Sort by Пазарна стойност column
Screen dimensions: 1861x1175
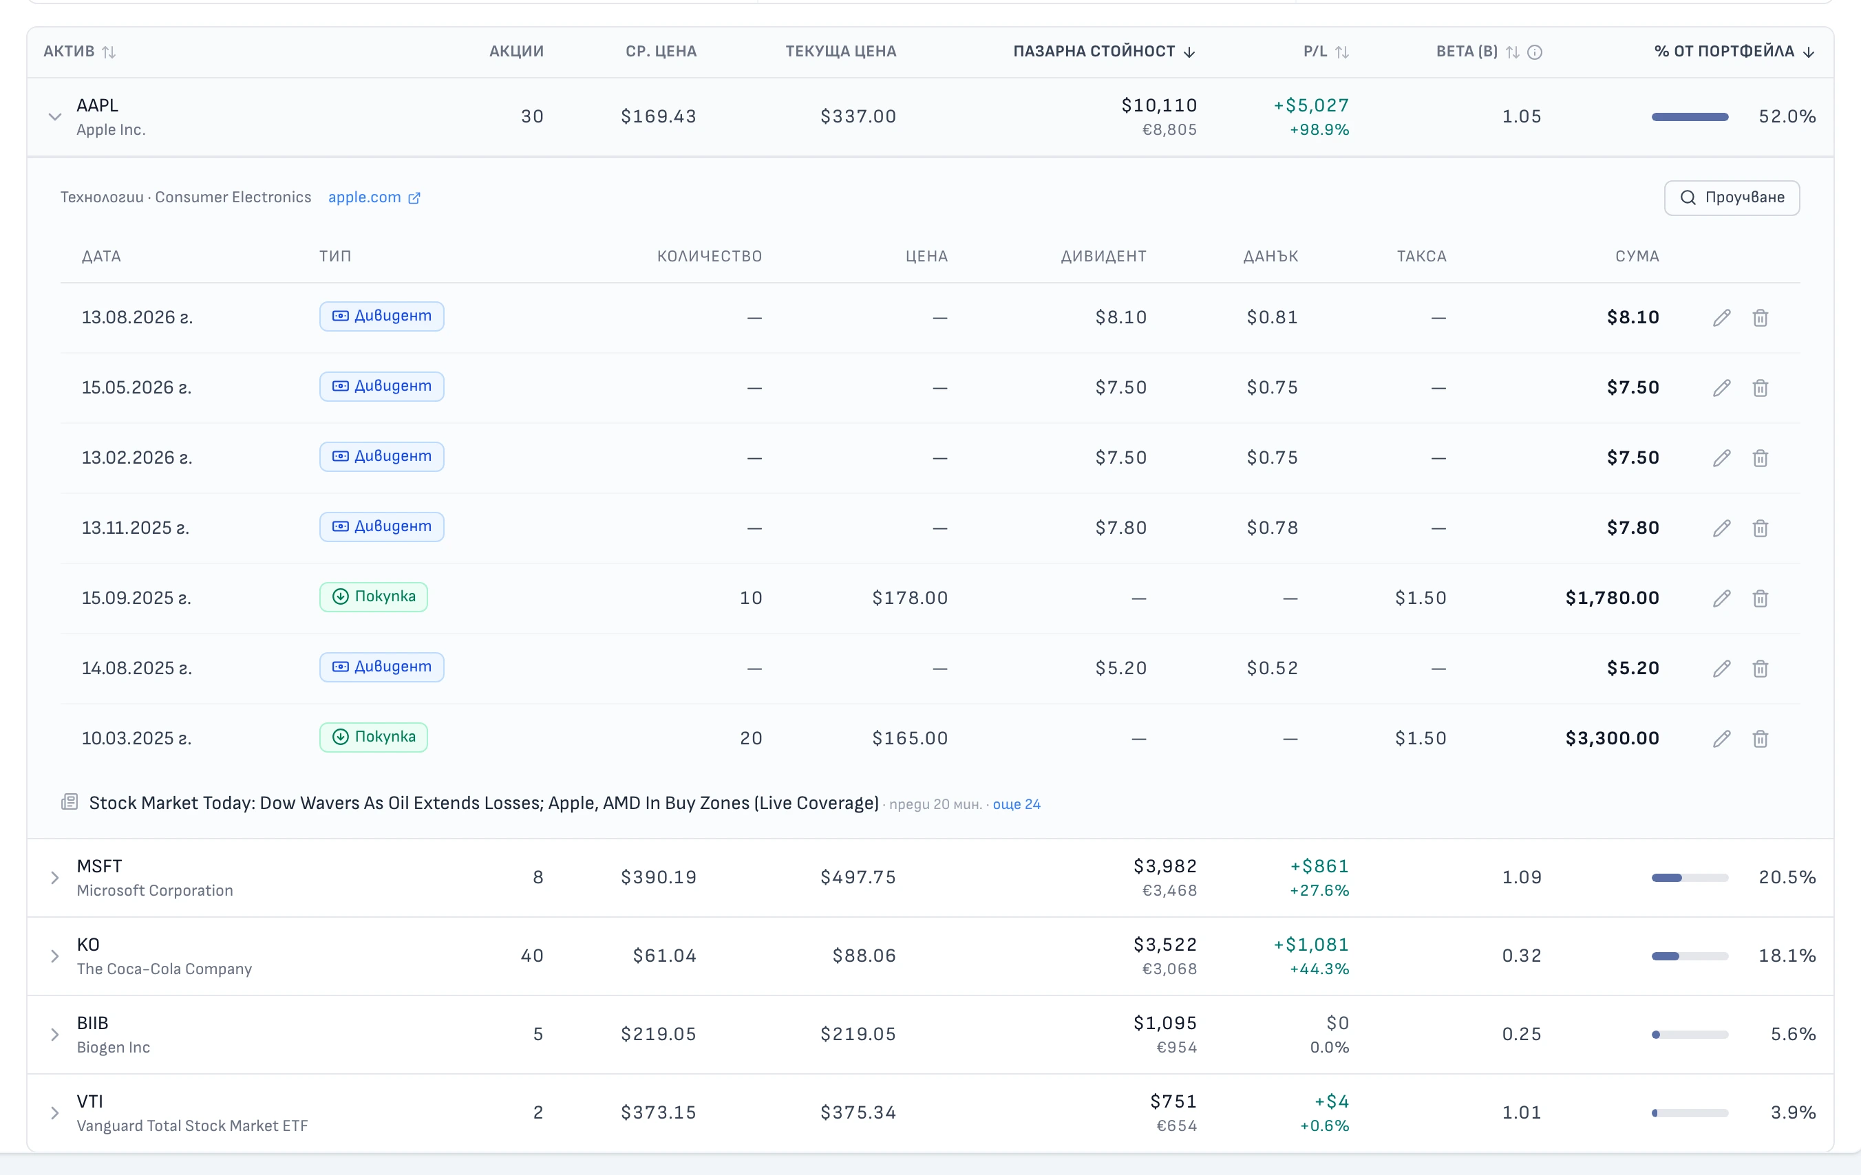pyautogui.click(x=1105, y=52)
